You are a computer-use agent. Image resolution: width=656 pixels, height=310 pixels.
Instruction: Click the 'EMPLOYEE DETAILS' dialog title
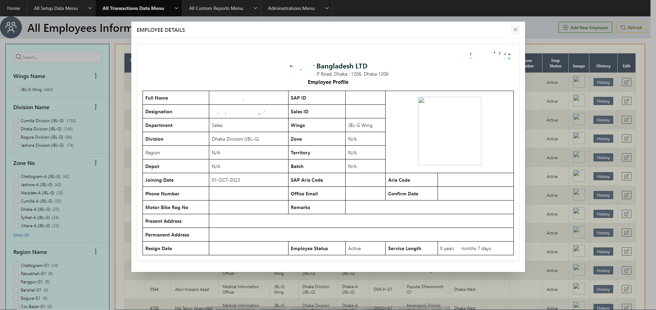click(x=161, y=30)
